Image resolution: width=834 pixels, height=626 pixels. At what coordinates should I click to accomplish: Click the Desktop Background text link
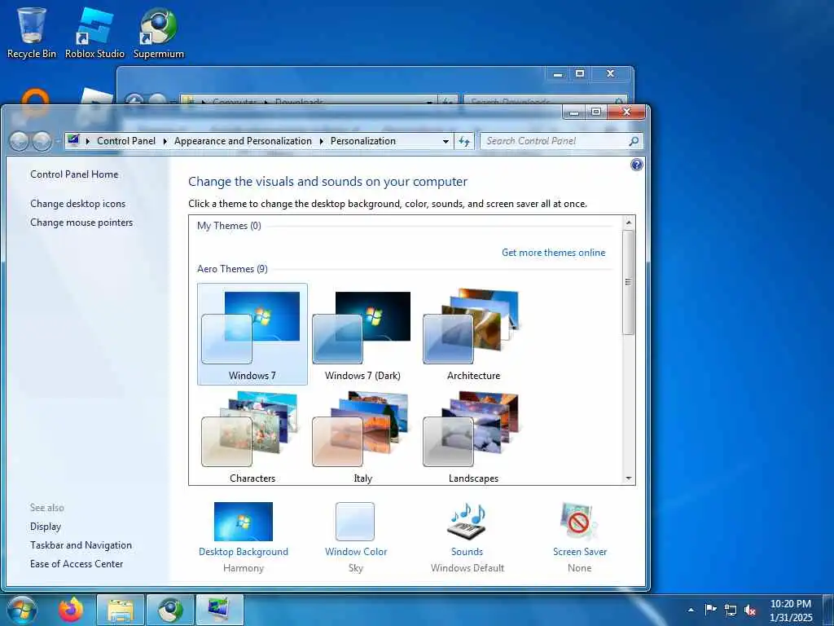(x=243, y=552)
